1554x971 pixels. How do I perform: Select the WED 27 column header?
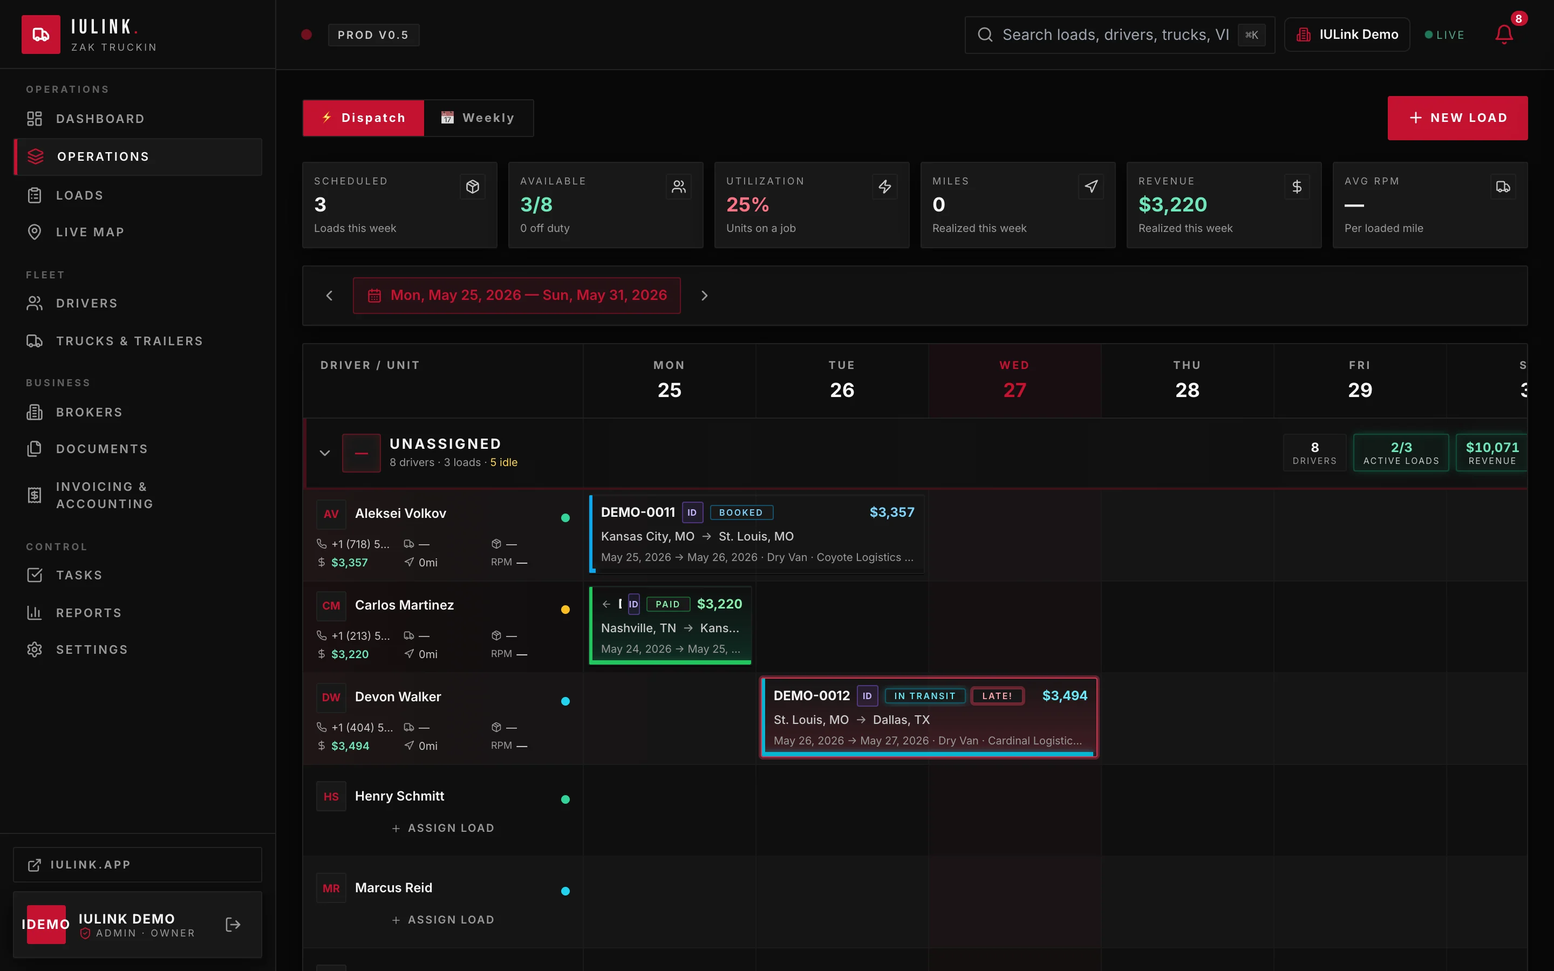pyautogui.click(x=1014, y=381)
